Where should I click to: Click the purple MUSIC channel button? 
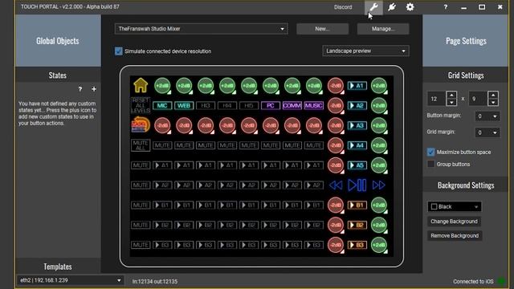pos(314,105)
